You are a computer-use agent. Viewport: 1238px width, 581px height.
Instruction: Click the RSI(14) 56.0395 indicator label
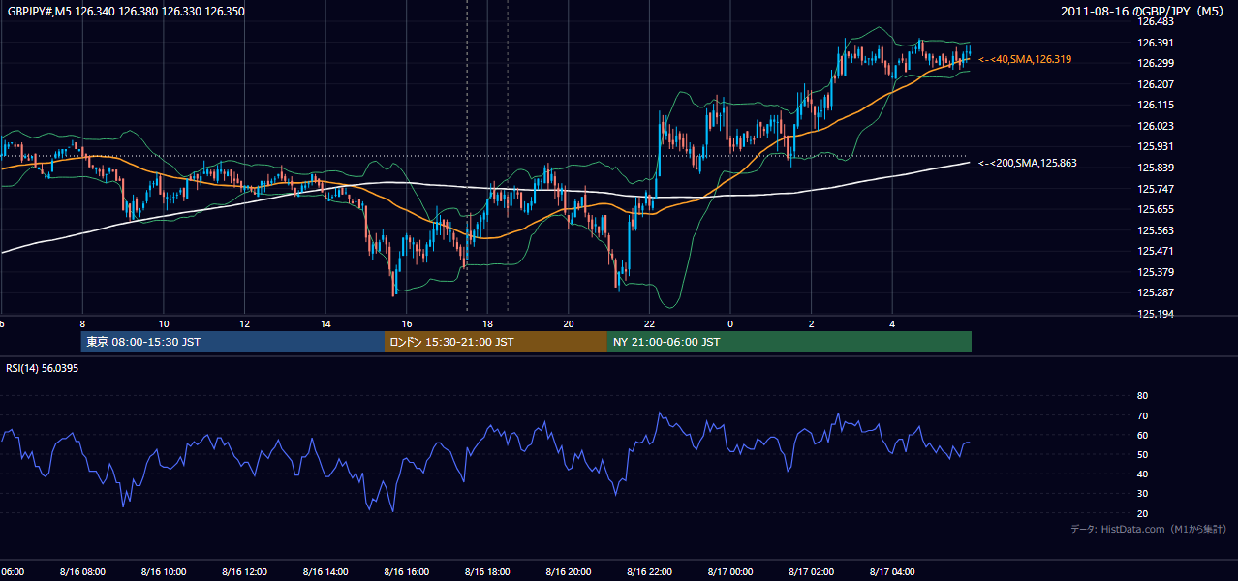click(x=42, y=367)
